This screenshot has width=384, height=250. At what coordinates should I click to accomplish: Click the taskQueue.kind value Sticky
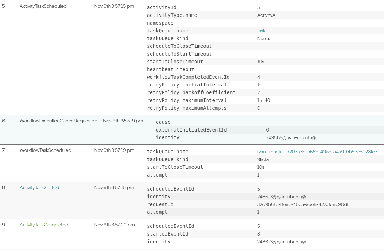[263, 159]
